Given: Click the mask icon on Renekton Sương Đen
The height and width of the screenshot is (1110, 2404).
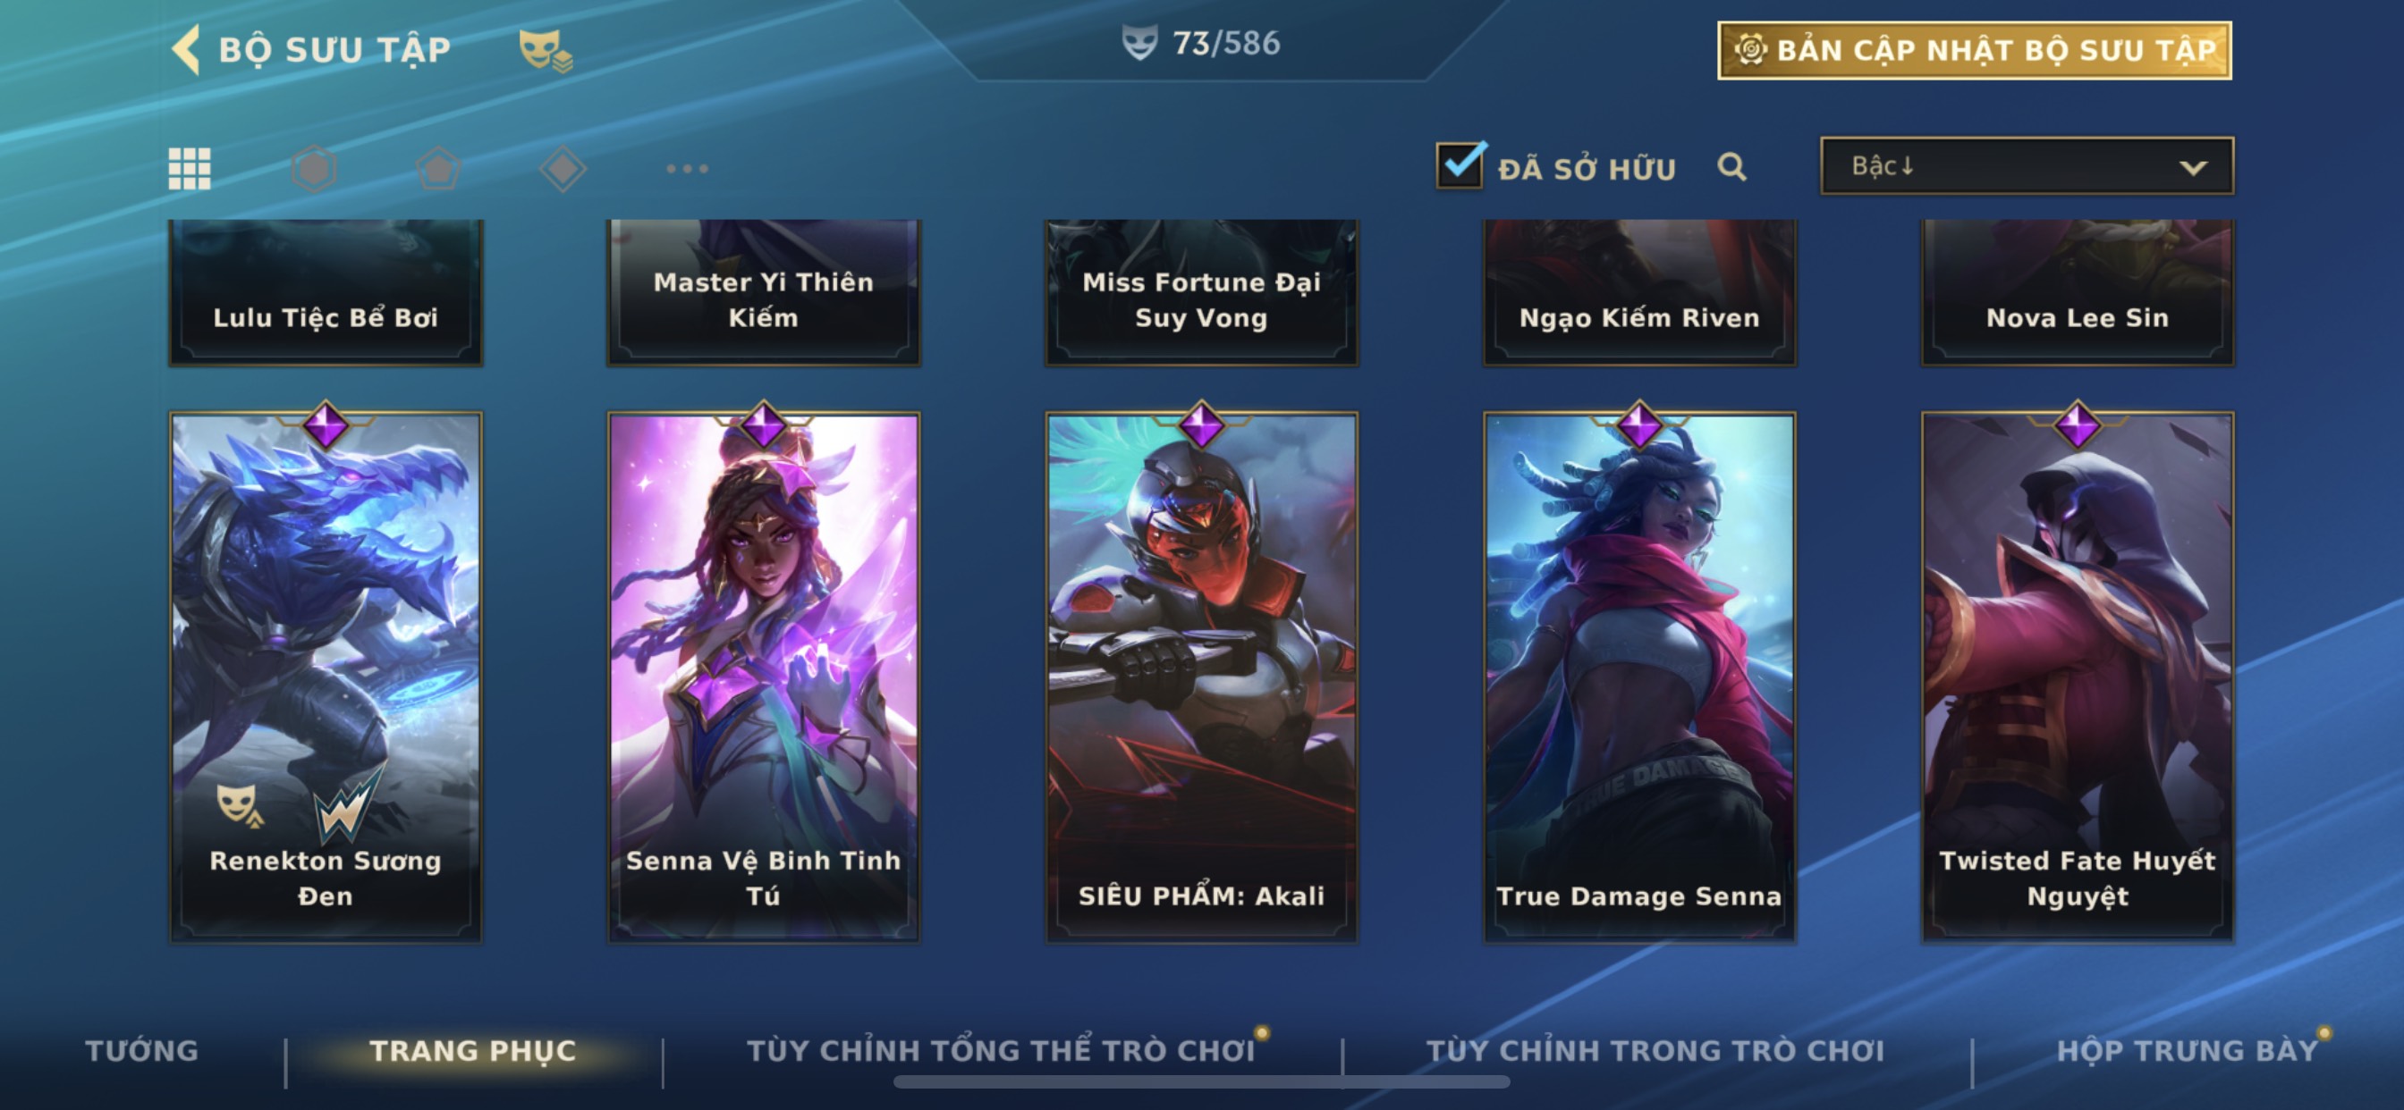Looking at the screenshot, I should (x=239, y=804).
